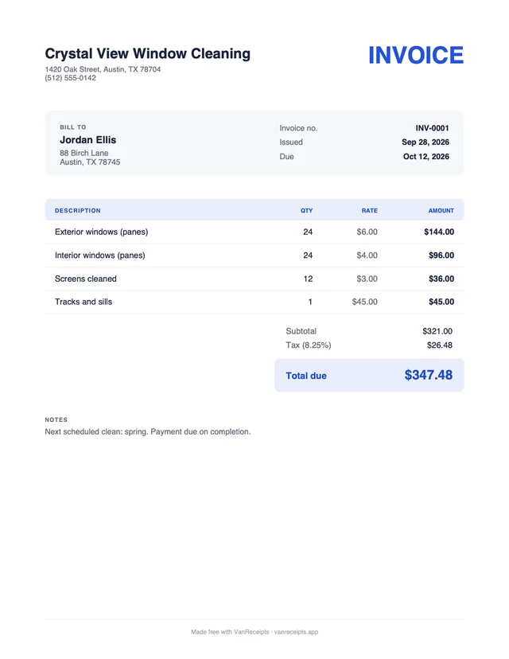The image size is (509, 659).
Task: Click the 88 Birch Lane address line
Action: (x=84, y=153)
